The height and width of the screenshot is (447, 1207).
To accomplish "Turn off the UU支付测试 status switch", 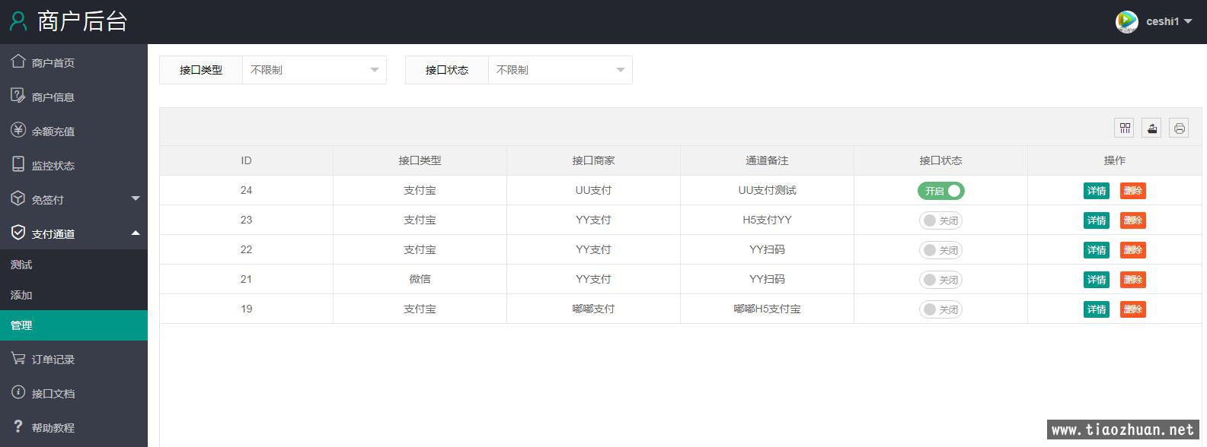I will [940, 191].
